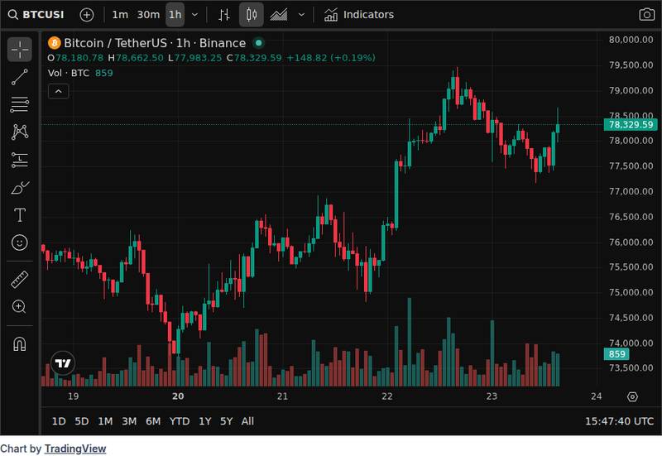Image resolution: width=662 pixels, height=456 pixels.
Task: Toggle the magnet snap mode
Action: tap(19, 344)
